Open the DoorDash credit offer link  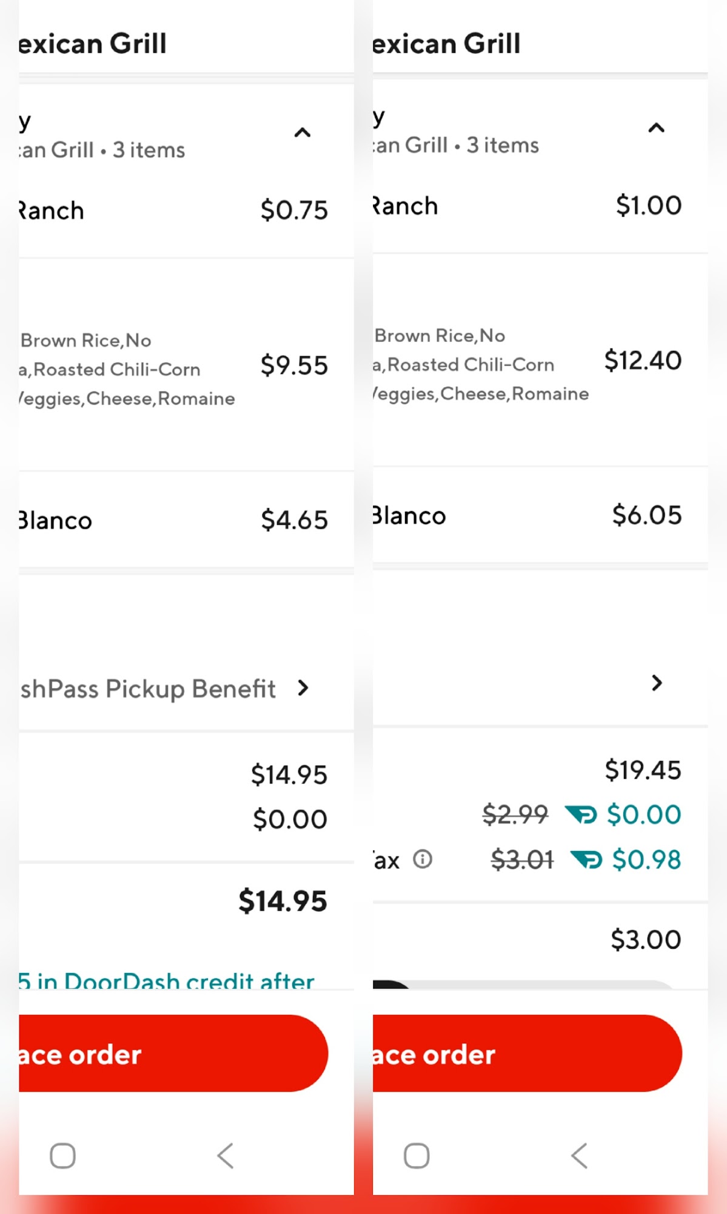[167, 980]
